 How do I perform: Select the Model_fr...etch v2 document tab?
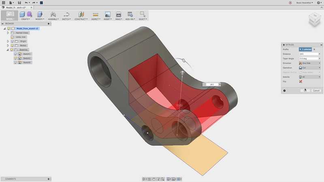click(16, 7)
